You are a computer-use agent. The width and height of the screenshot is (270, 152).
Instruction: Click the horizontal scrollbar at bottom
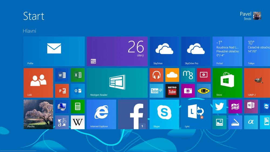18,151
